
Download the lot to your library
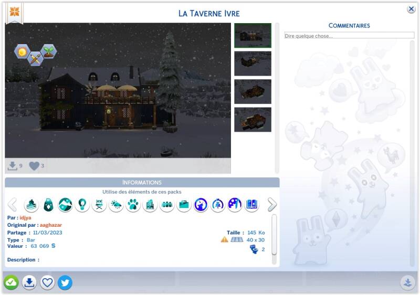click(29, 282)
